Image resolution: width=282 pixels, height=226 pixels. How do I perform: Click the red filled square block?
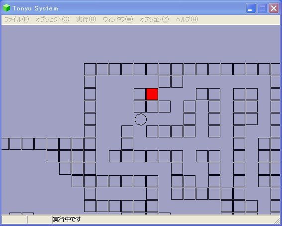[152, 94]
